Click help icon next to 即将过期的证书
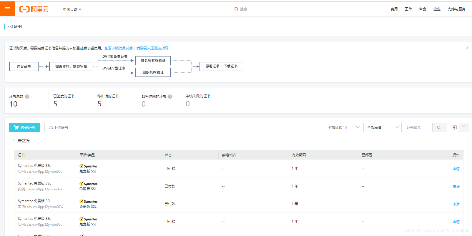Viewport: 472px width, 236px height. (x=170, y=97)
